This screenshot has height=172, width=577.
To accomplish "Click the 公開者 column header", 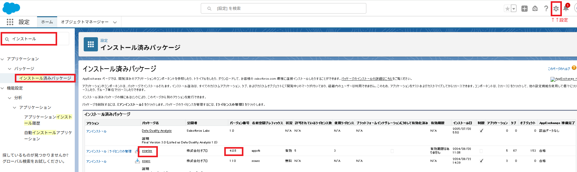I will pos(192,123).
